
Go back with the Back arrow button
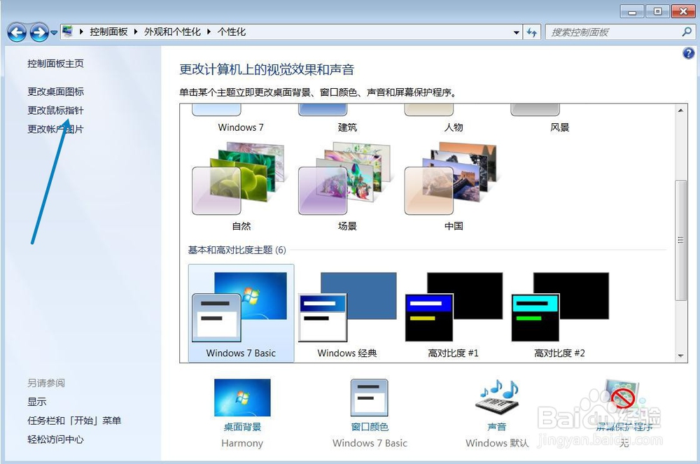(x=17, y=32)
